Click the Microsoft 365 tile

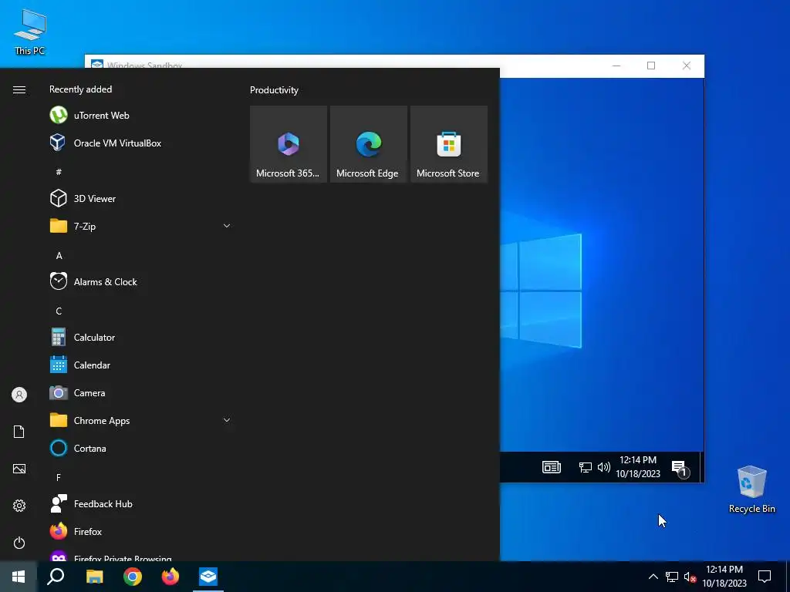point(289,144)
